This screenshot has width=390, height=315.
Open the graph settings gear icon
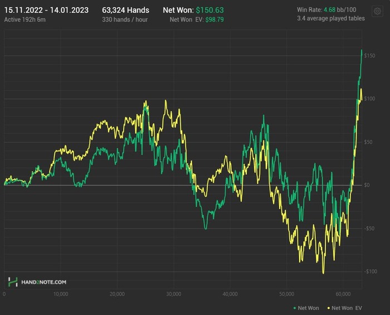tap(377, 12)
